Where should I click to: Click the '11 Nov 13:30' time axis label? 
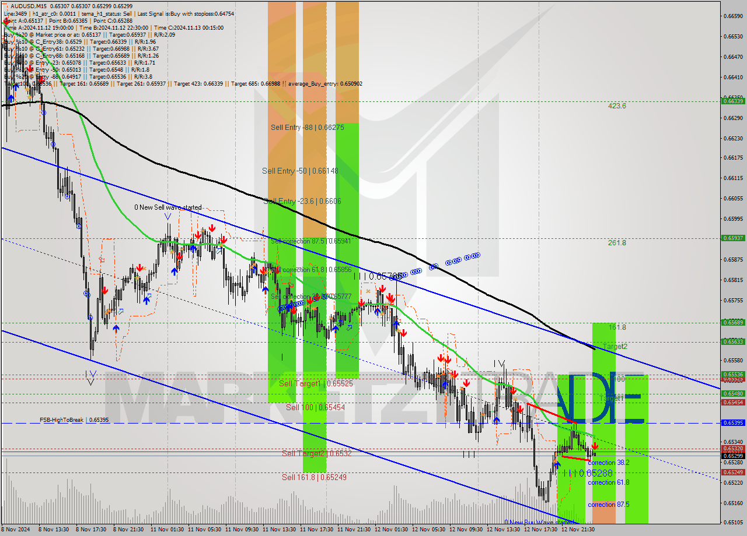coord(278,530)
